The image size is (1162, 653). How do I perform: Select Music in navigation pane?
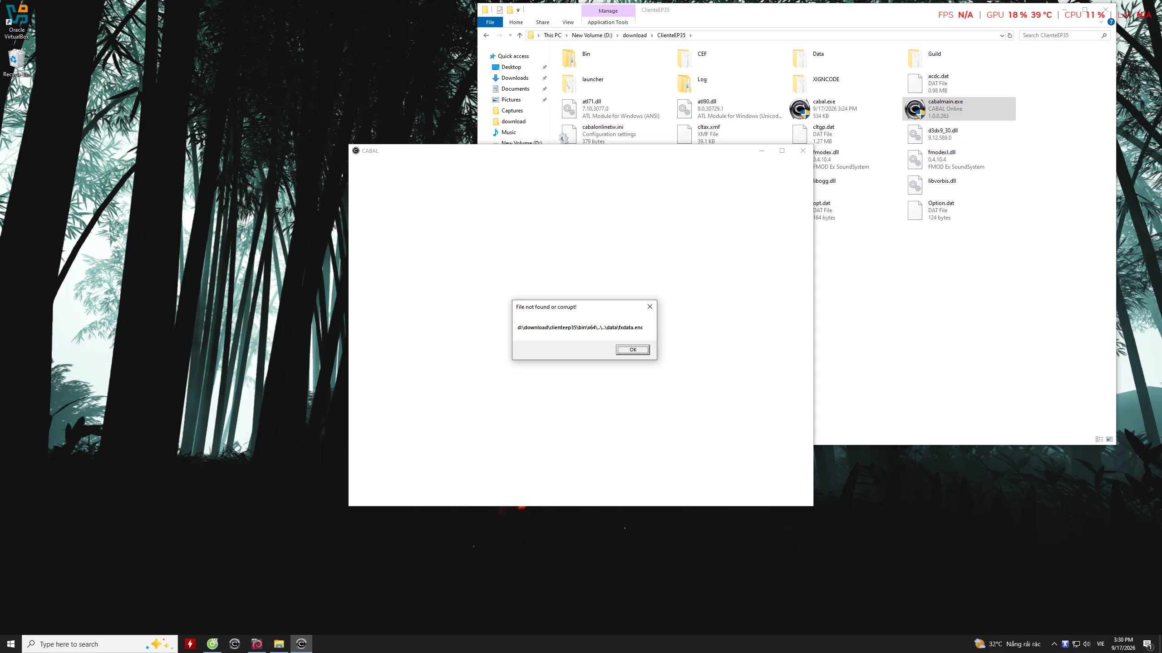coord(508,132)
